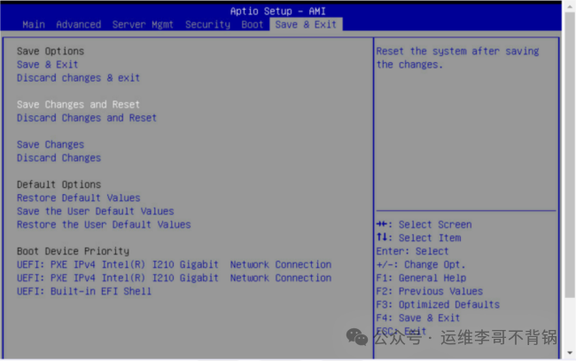Screen dimensions: 576x361
Task: Click the F3: Optimized Defaults hint
Action: (438, 305)
